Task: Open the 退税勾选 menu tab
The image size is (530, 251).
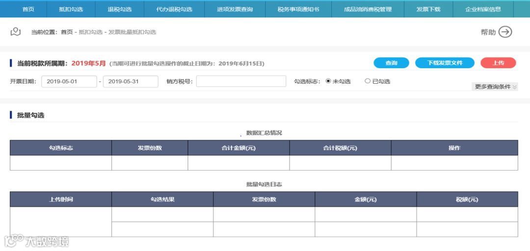Action: point(120,9)
